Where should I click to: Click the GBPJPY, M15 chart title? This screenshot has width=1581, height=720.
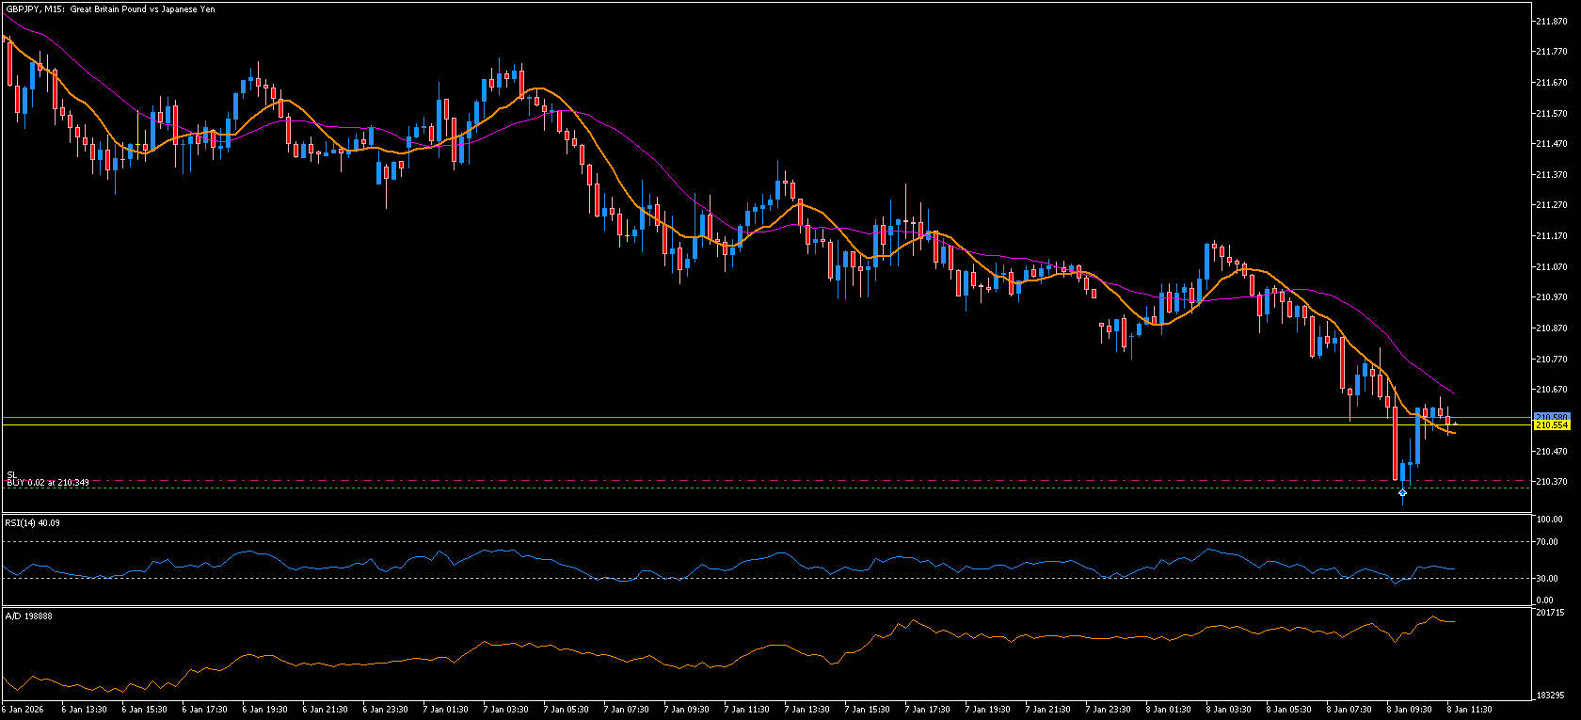110,9
